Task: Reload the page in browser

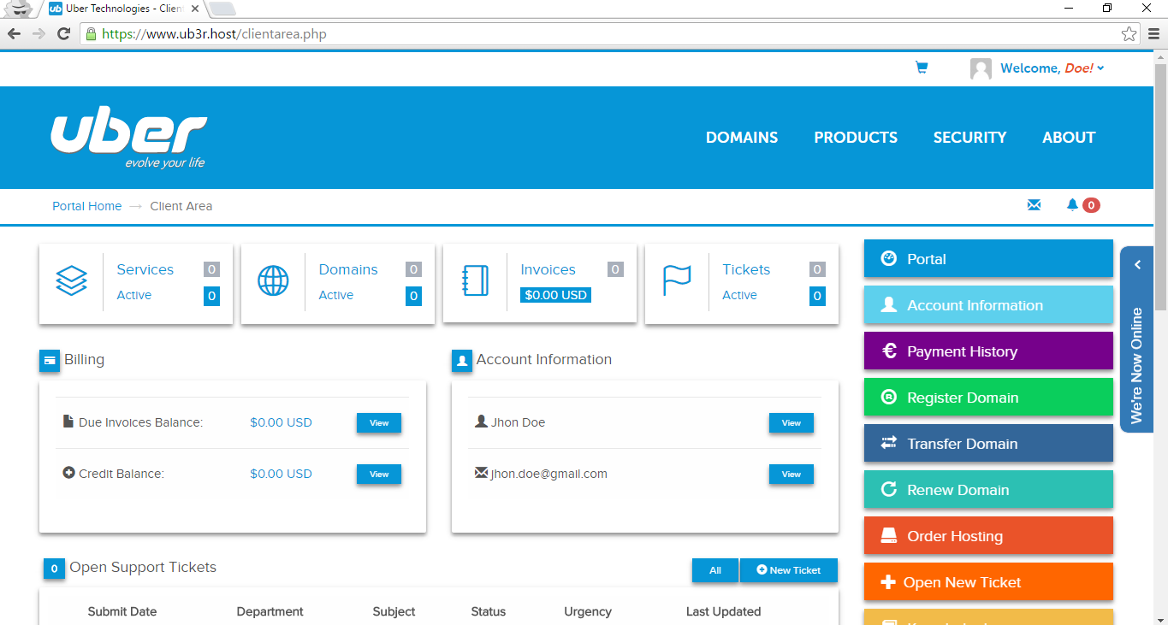Action: (x=63, y=34)
